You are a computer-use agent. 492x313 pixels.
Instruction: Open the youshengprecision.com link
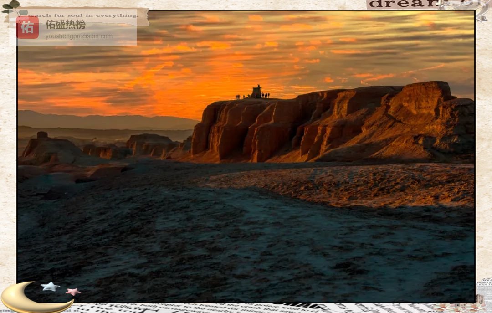tap(79, 36)
